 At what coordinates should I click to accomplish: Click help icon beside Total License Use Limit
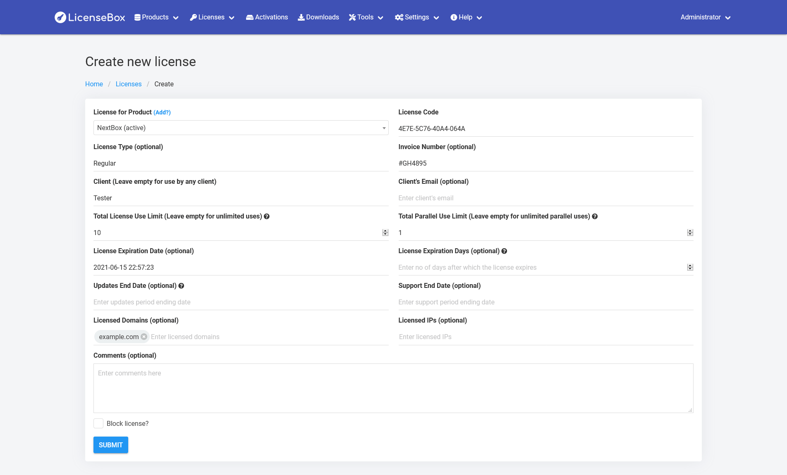pos(267,216)
